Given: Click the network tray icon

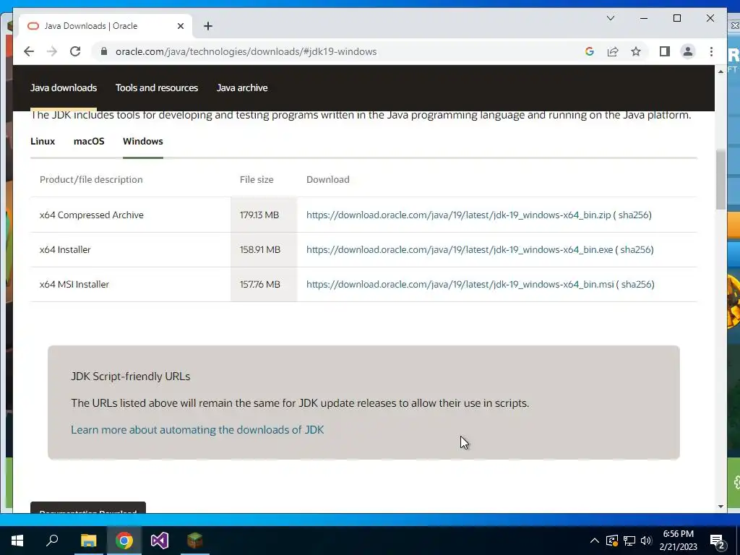Looking at the screenshot, I should [629, 541].
